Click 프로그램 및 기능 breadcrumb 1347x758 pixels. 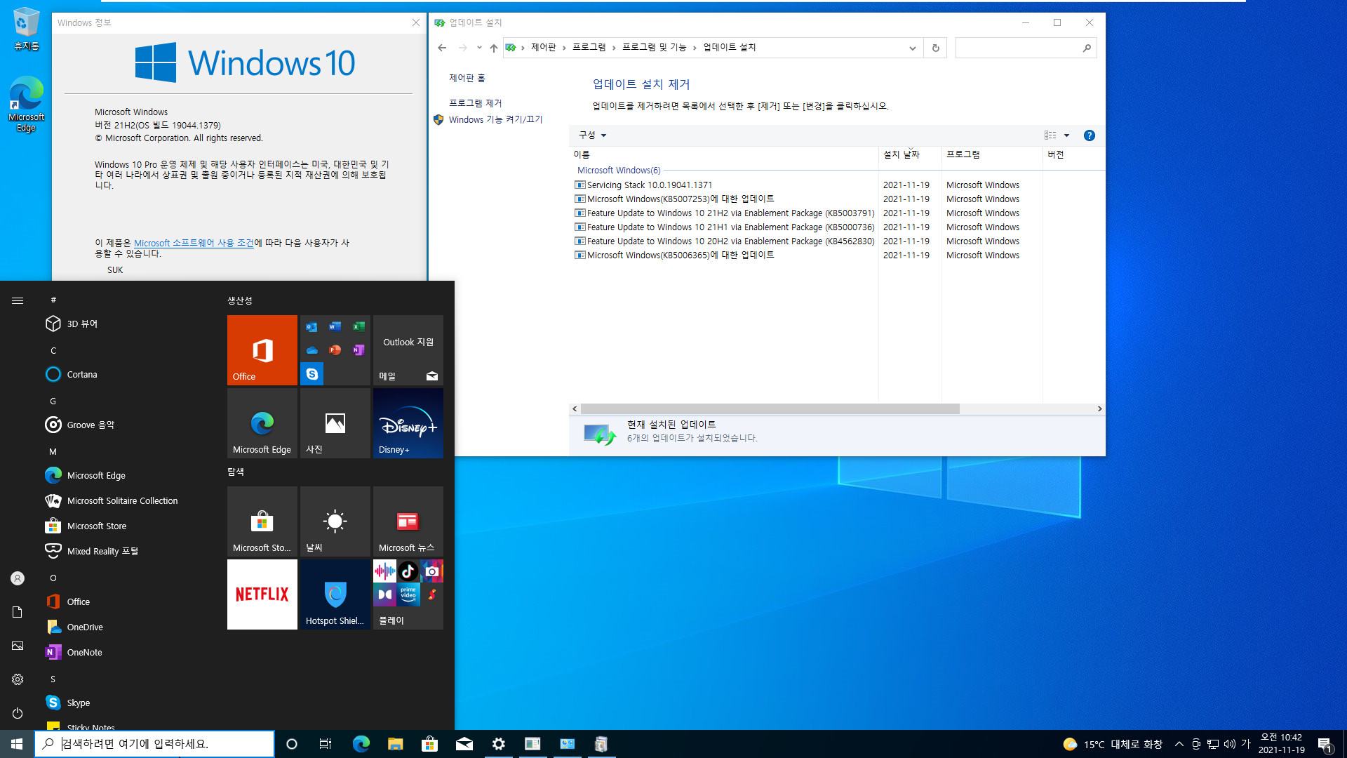654,47
